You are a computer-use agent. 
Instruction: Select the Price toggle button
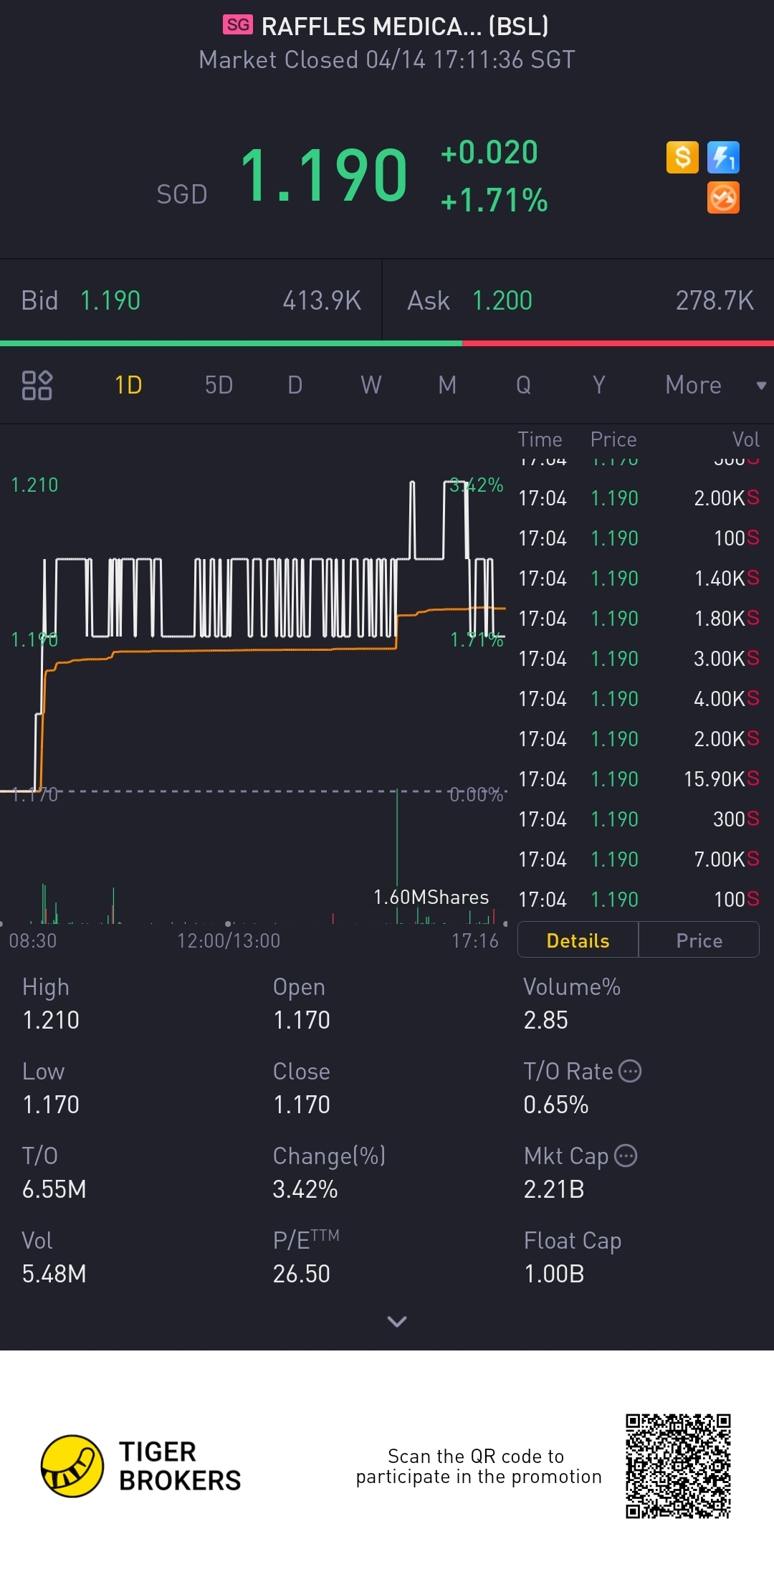699,940
